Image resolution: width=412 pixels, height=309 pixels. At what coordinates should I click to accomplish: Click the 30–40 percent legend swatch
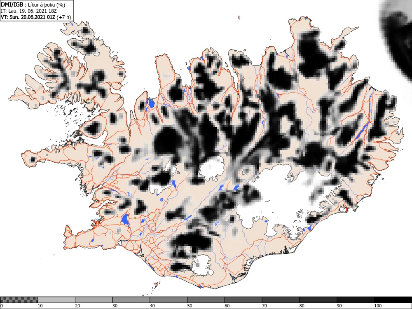(131, 300)
